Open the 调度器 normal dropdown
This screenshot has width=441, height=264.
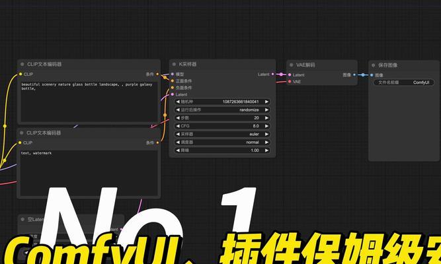[x=222, y=143]
